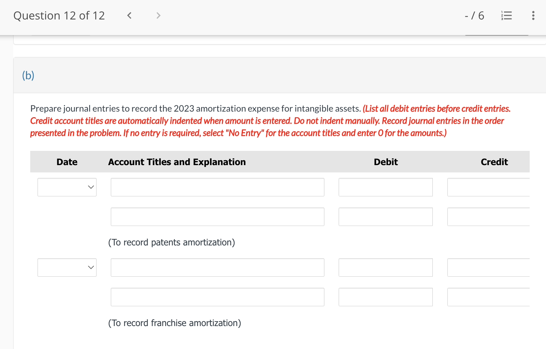This screenshot has height=349, width=546.
Task: Click the 'Question 12 of 12' heading
Action: tap(59, 16)
